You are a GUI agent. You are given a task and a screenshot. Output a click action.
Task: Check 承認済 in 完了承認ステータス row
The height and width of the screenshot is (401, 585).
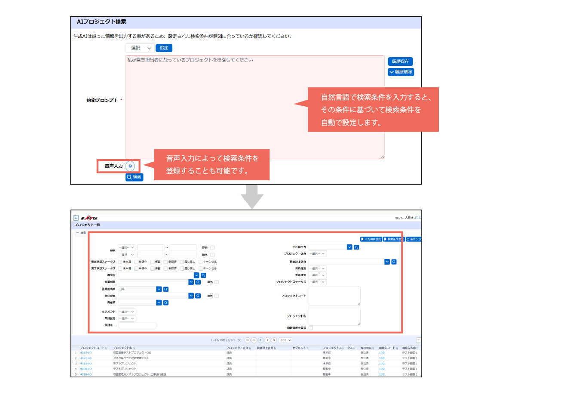(x=166, y=268)
